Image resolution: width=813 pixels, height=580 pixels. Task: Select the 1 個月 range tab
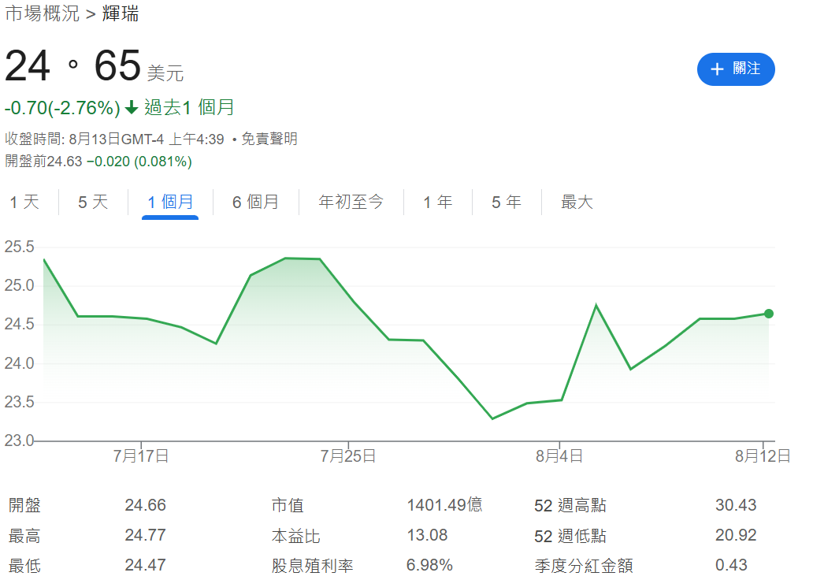170,202
